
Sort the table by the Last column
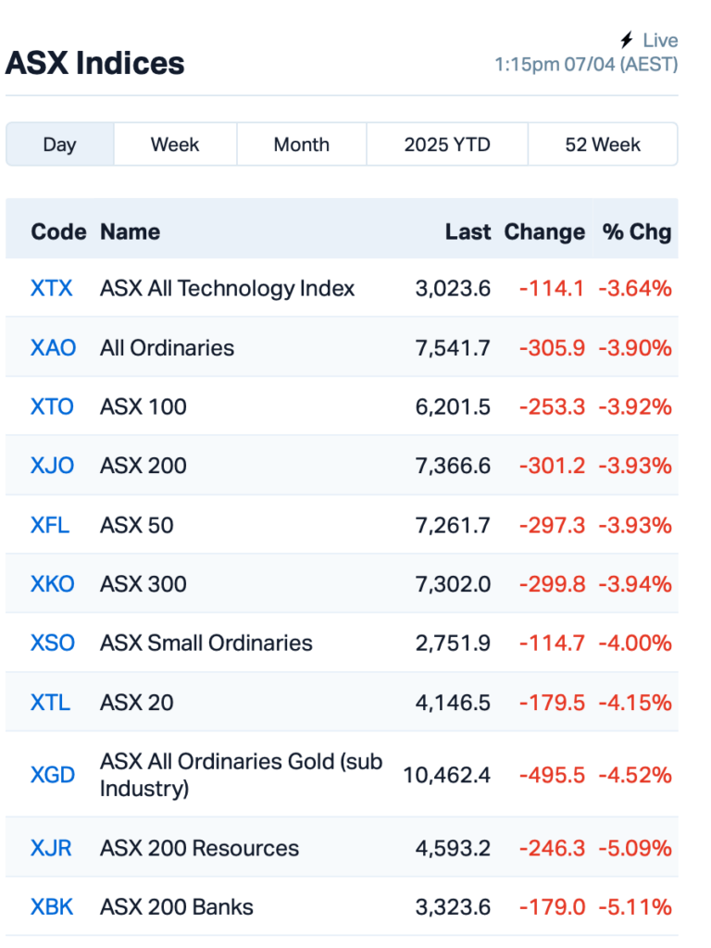(468, 231)
